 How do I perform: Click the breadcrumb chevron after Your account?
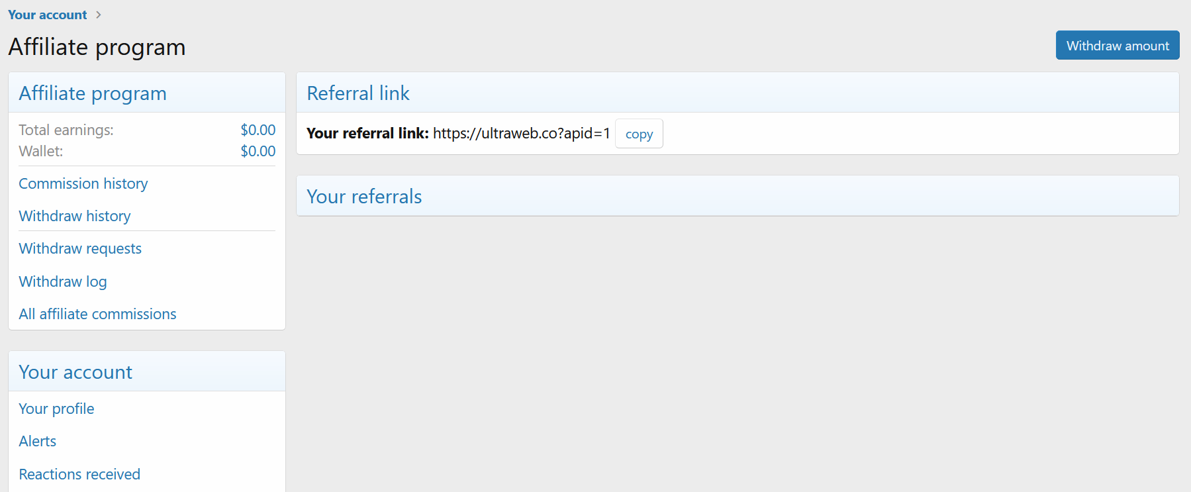point(99,15)
